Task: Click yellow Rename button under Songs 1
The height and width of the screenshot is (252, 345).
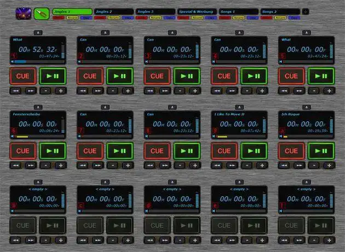Action: [x=239, y=18]
